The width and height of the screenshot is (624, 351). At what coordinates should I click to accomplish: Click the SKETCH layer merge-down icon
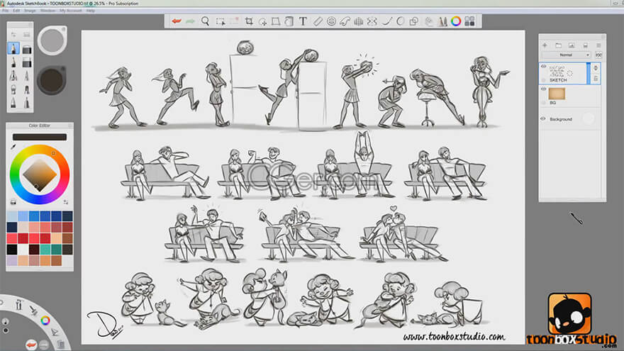pos(596,68)
